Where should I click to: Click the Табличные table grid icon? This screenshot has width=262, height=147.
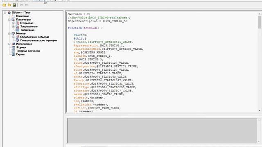pyautogui.click(x=17, y=30)
